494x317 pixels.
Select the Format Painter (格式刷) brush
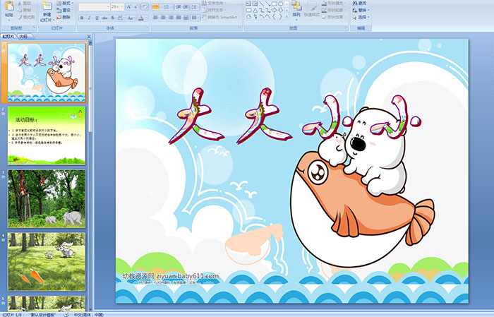20,18
